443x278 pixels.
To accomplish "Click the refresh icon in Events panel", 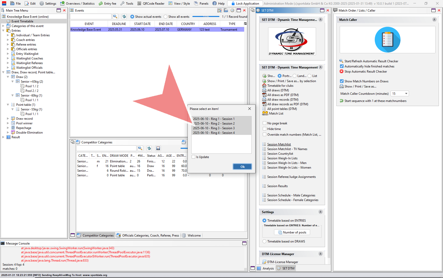I will pyautogui.click(x=124, y=16).
